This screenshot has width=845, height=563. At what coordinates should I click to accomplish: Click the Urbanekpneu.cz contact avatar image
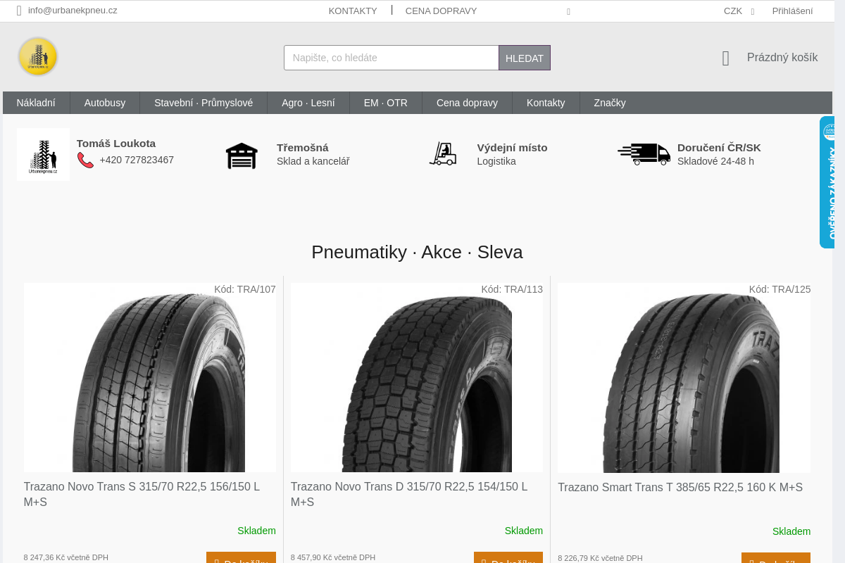pos(43,154)
